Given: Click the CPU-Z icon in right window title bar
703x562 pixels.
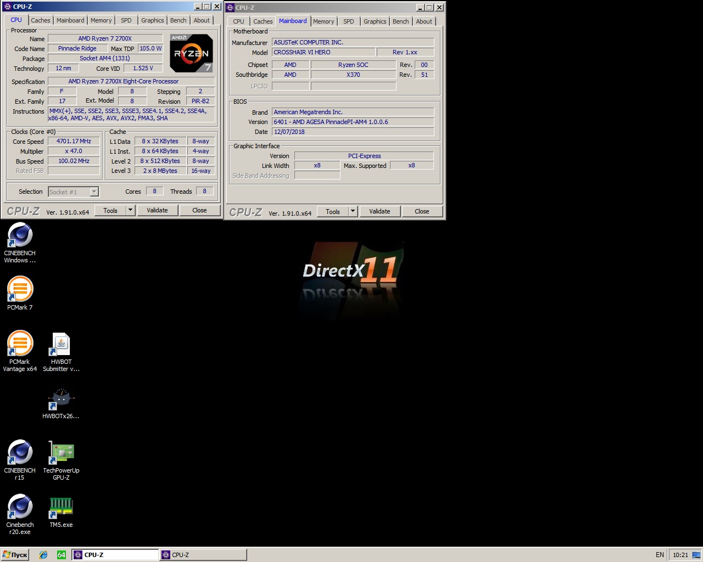Looking at the screenshot, I should click(230, 8).
